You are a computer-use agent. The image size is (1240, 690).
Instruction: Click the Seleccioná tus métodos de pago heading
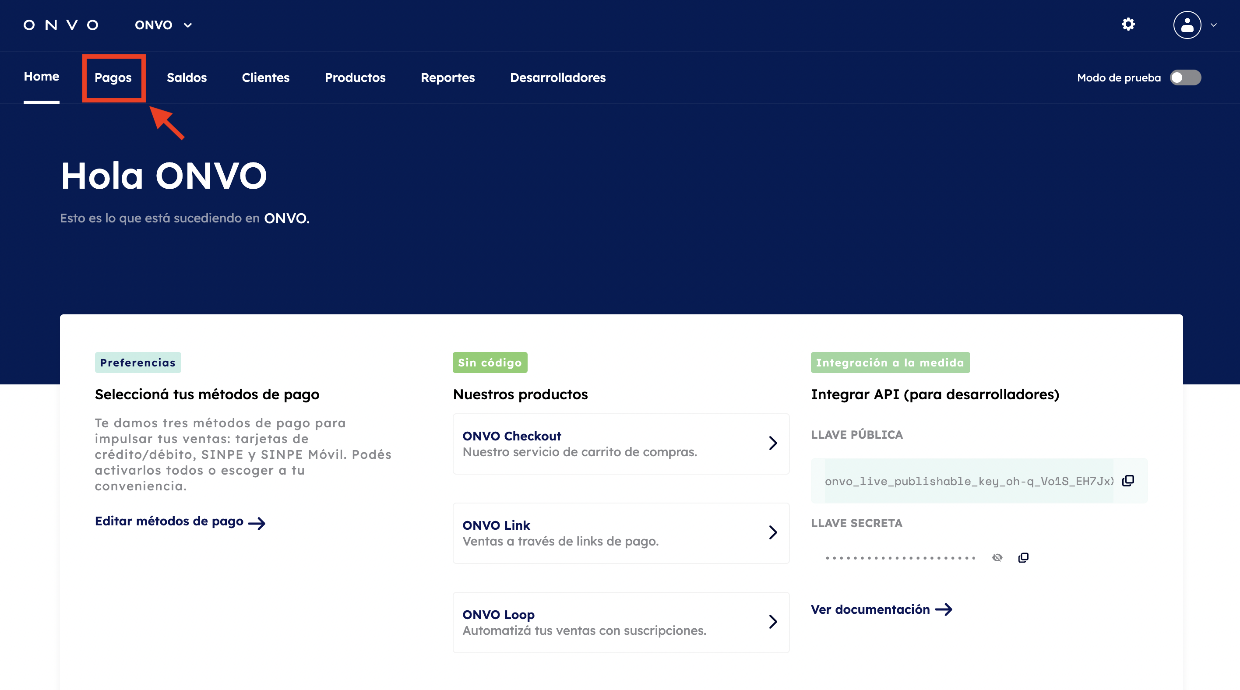[x=207, y=394]
